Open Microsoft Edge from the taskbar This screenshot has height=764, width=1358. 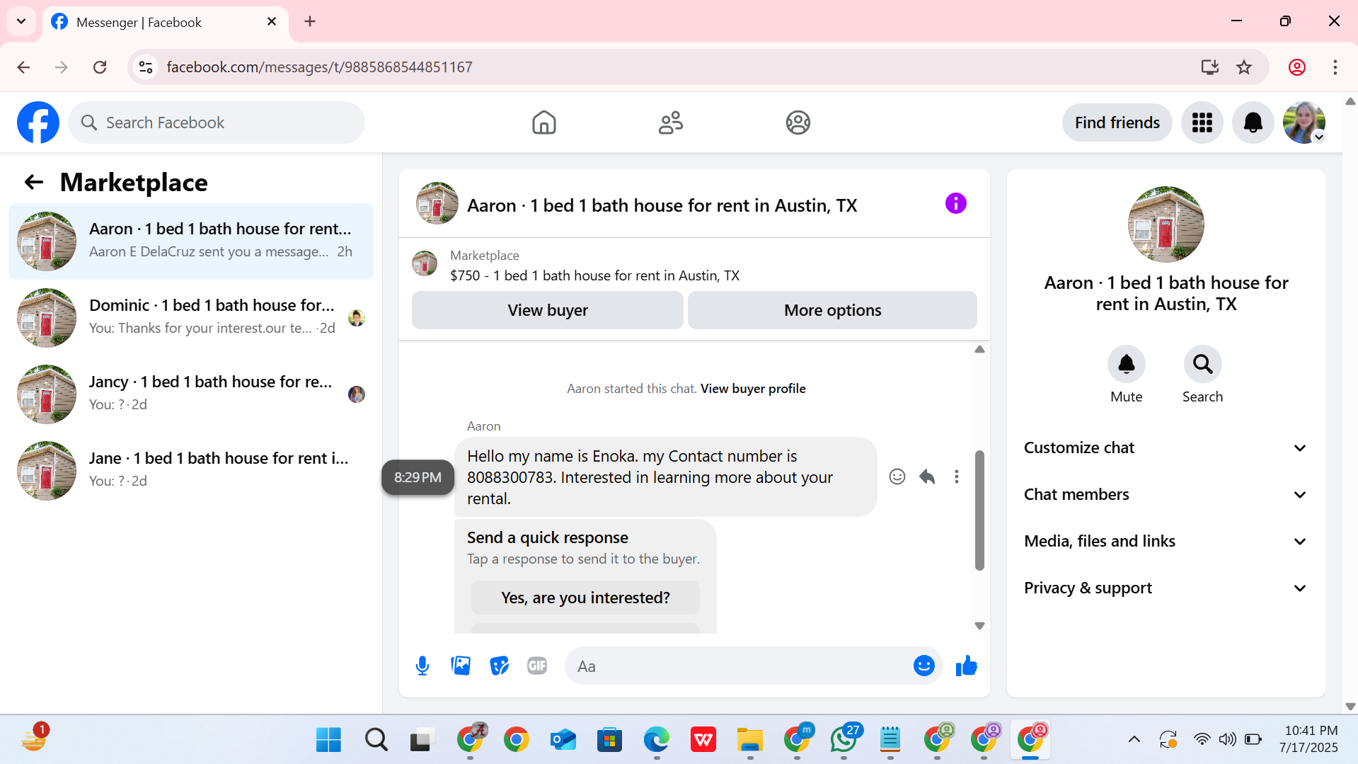tap(656, 740)
